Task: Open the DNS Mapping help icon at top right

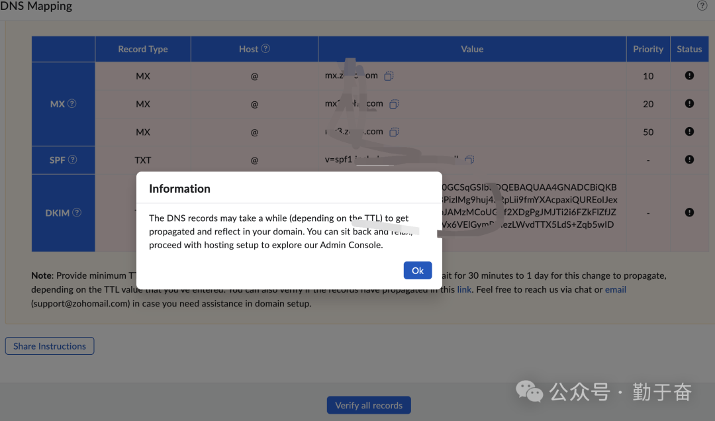Action: pos(702,5)
